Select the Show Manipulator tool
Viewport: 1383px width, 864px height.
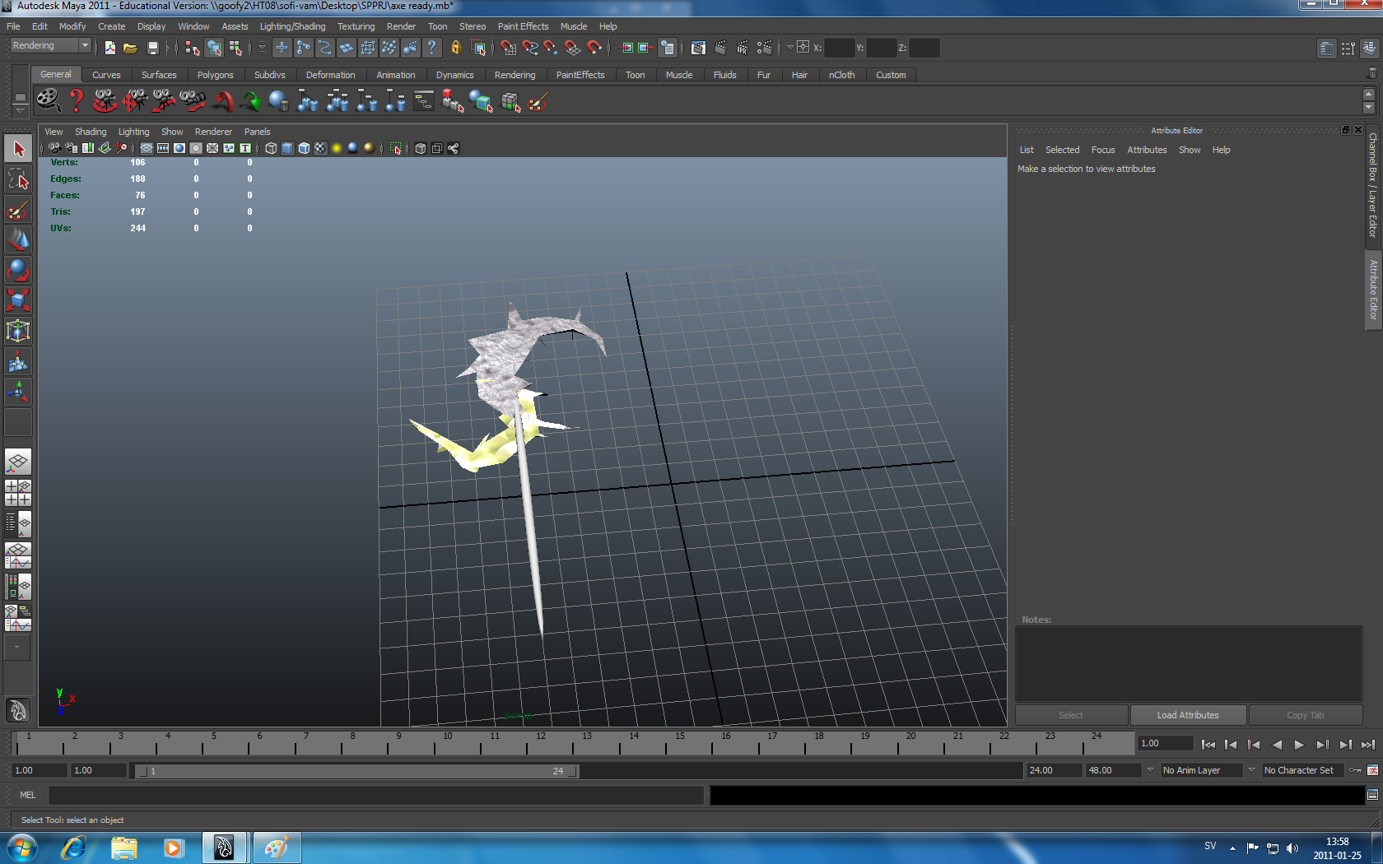pos(18,392)
